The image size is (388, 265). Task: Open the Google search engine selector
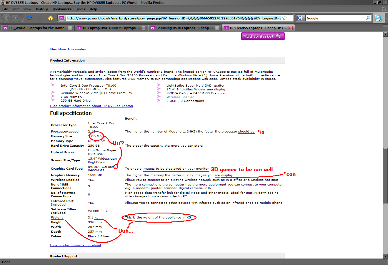coord(301,18)
